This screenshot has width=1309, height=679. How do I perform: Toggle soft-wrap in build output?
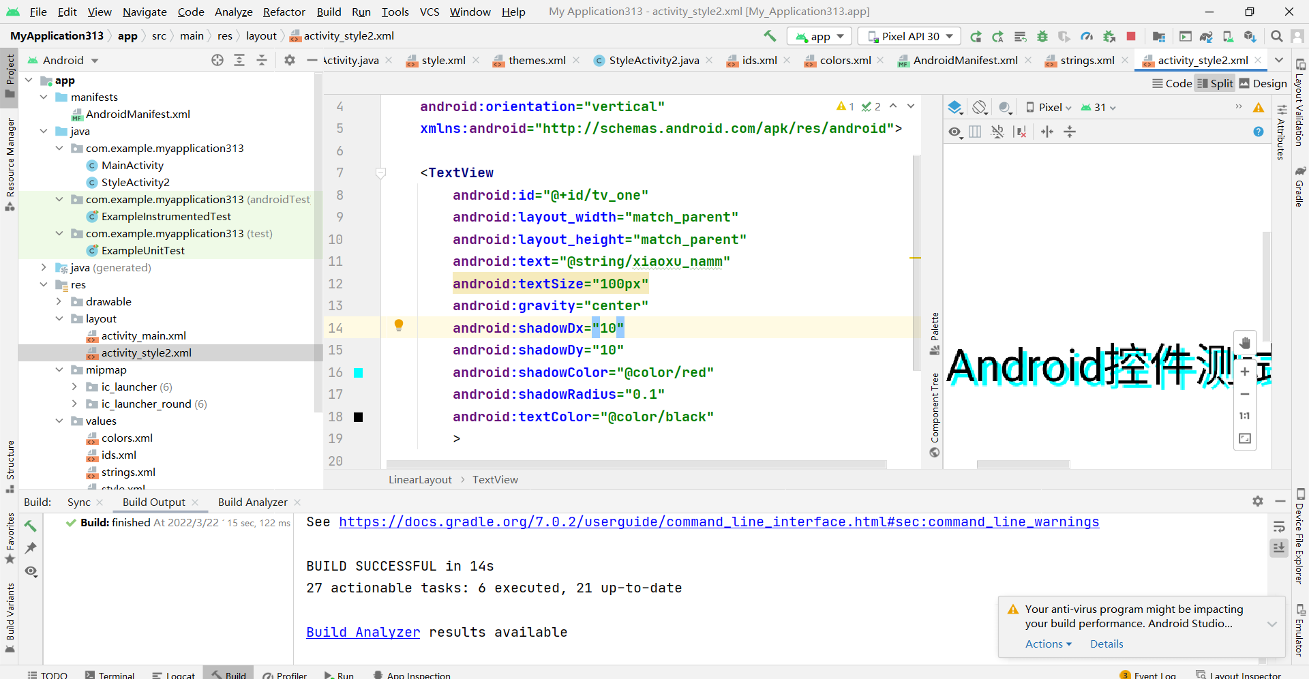1279,526
